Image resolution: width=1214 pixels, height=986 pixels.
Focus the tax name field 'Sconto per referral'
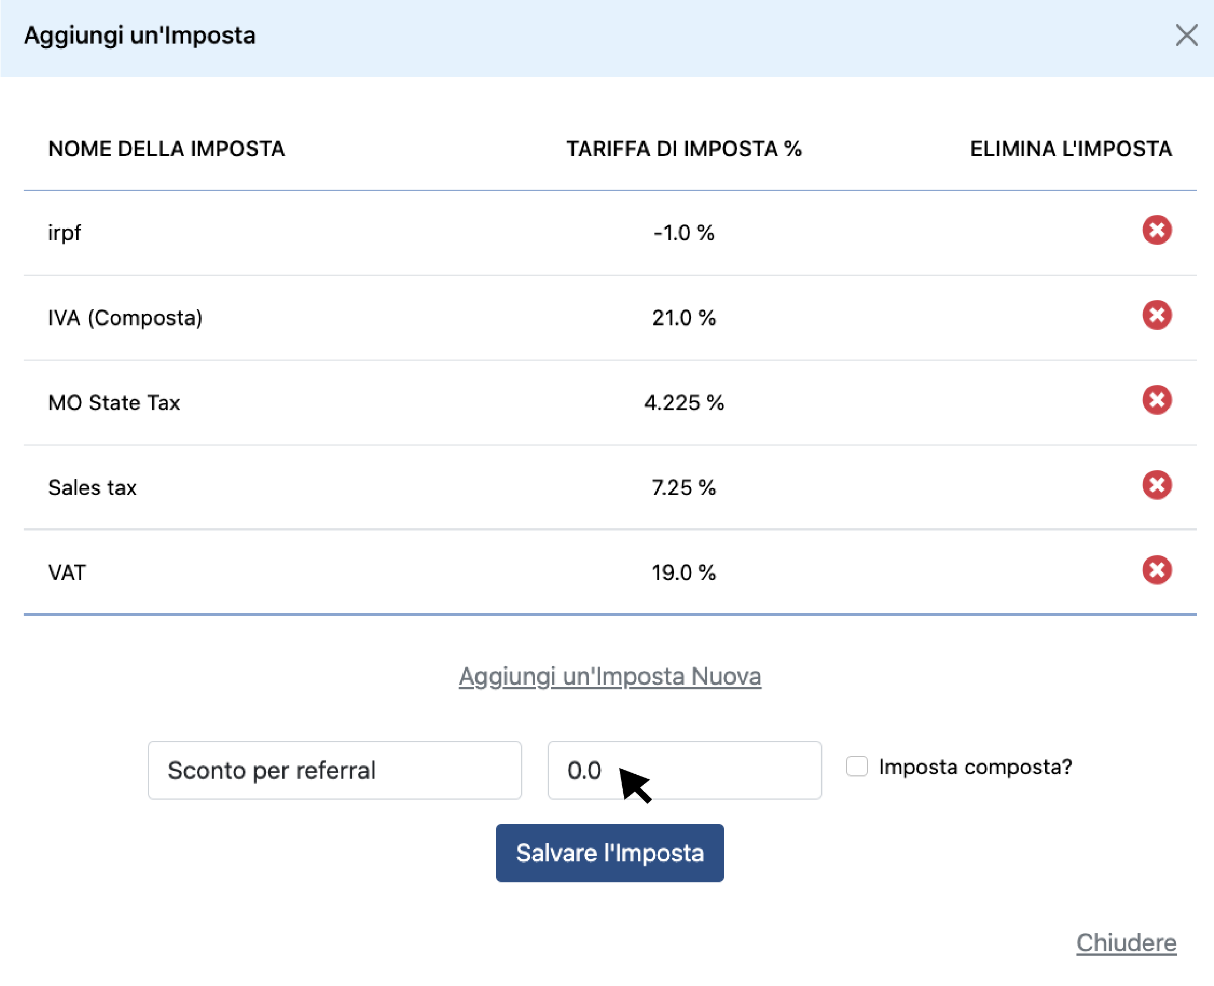click(335, 770)
